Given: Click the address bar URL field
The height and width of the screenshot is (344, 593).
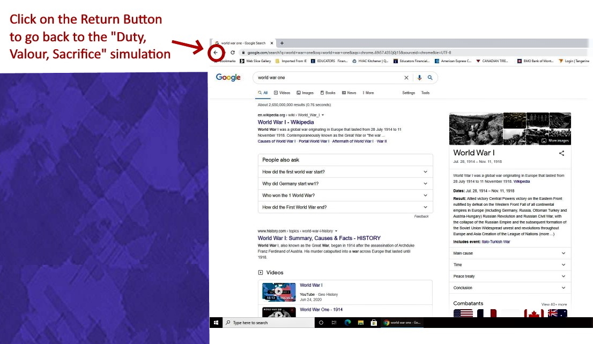Looking at the screenshot, I should point(349,53).
